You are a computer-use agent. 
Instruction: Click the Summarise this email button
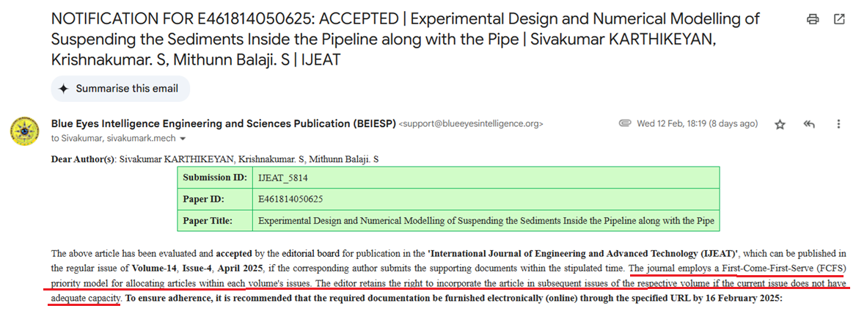point(120,89)
